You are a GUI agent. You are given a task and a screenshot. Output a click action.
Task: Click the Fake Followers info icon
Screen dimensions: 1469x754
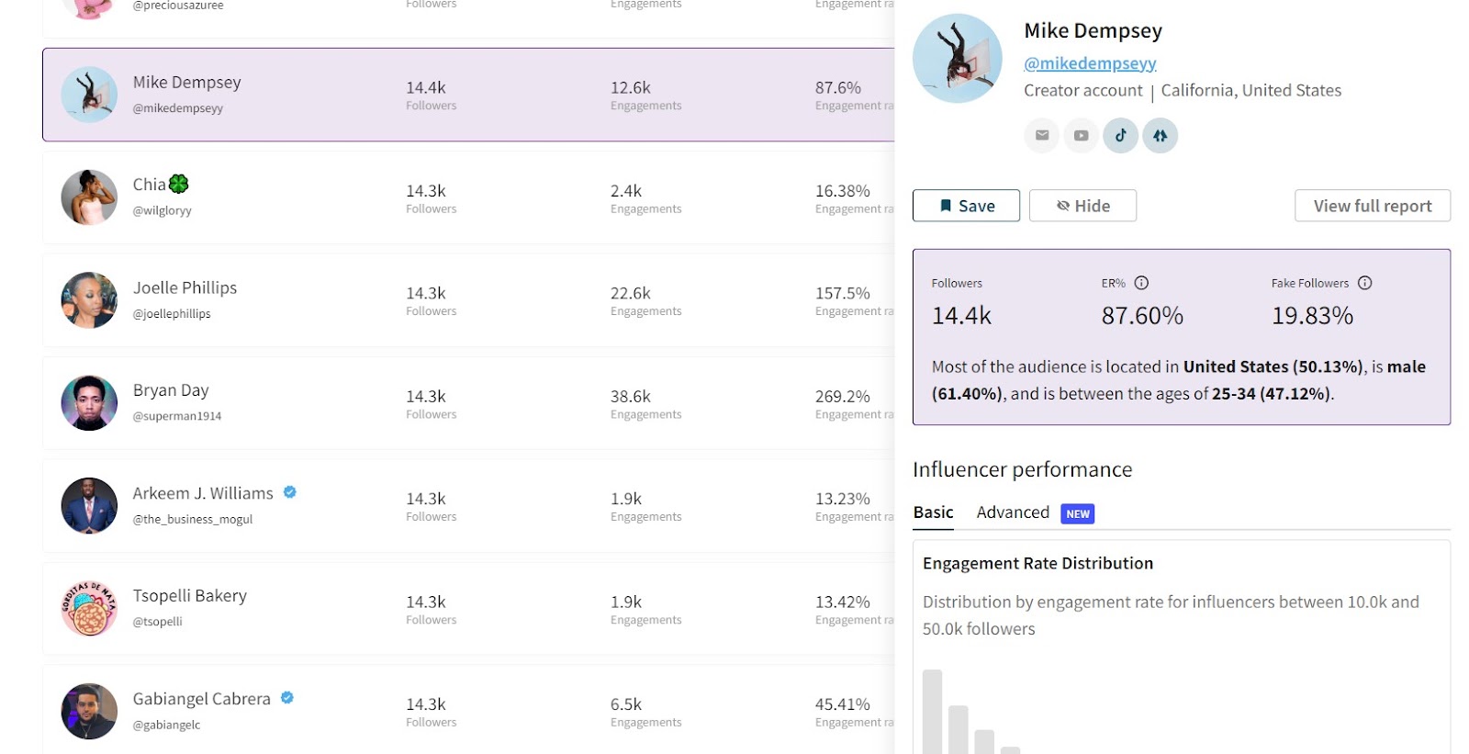(x=1364, y=283)
